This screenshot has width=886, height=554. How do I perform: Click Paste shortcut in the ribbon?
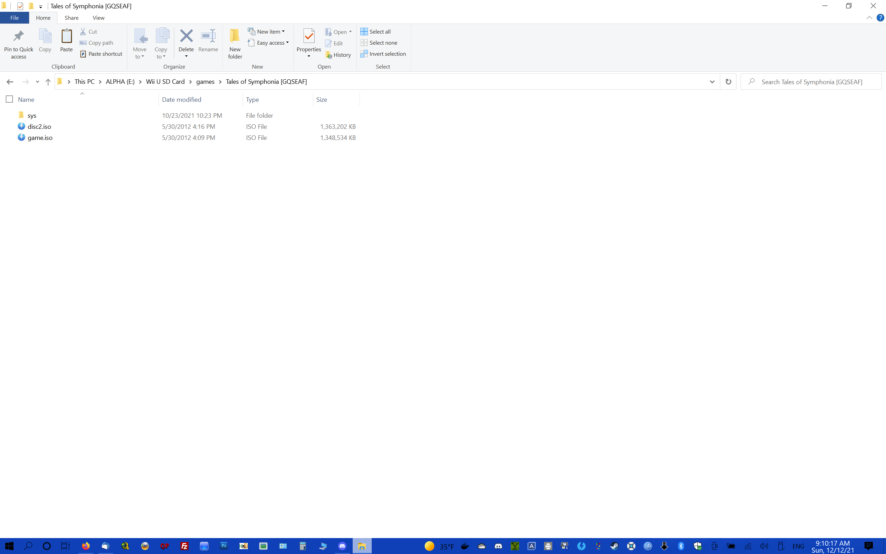coord(101,54)
